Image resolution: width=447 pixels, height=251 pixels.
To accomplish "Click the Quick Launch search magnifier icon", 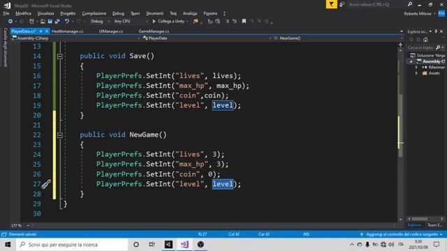I will click(410, 4).
